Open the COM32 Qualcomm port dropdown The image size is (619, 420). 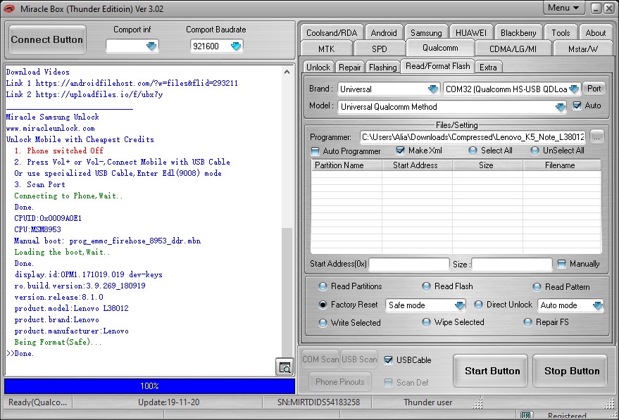click(574, 89)
